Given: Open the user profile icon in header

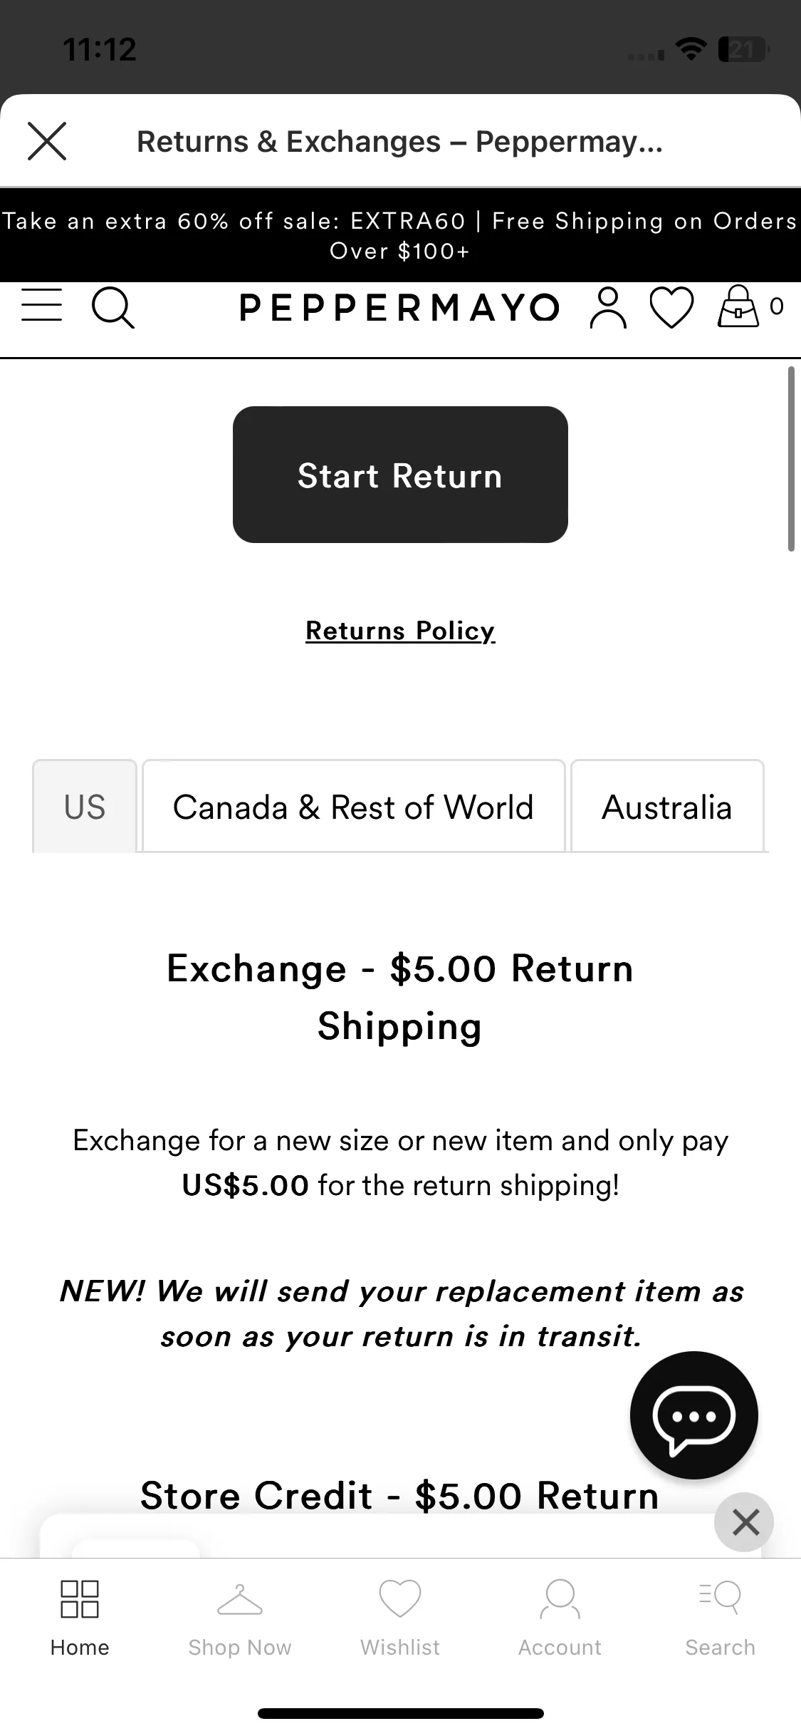Looking at the screenshot, I should point(608,307).
